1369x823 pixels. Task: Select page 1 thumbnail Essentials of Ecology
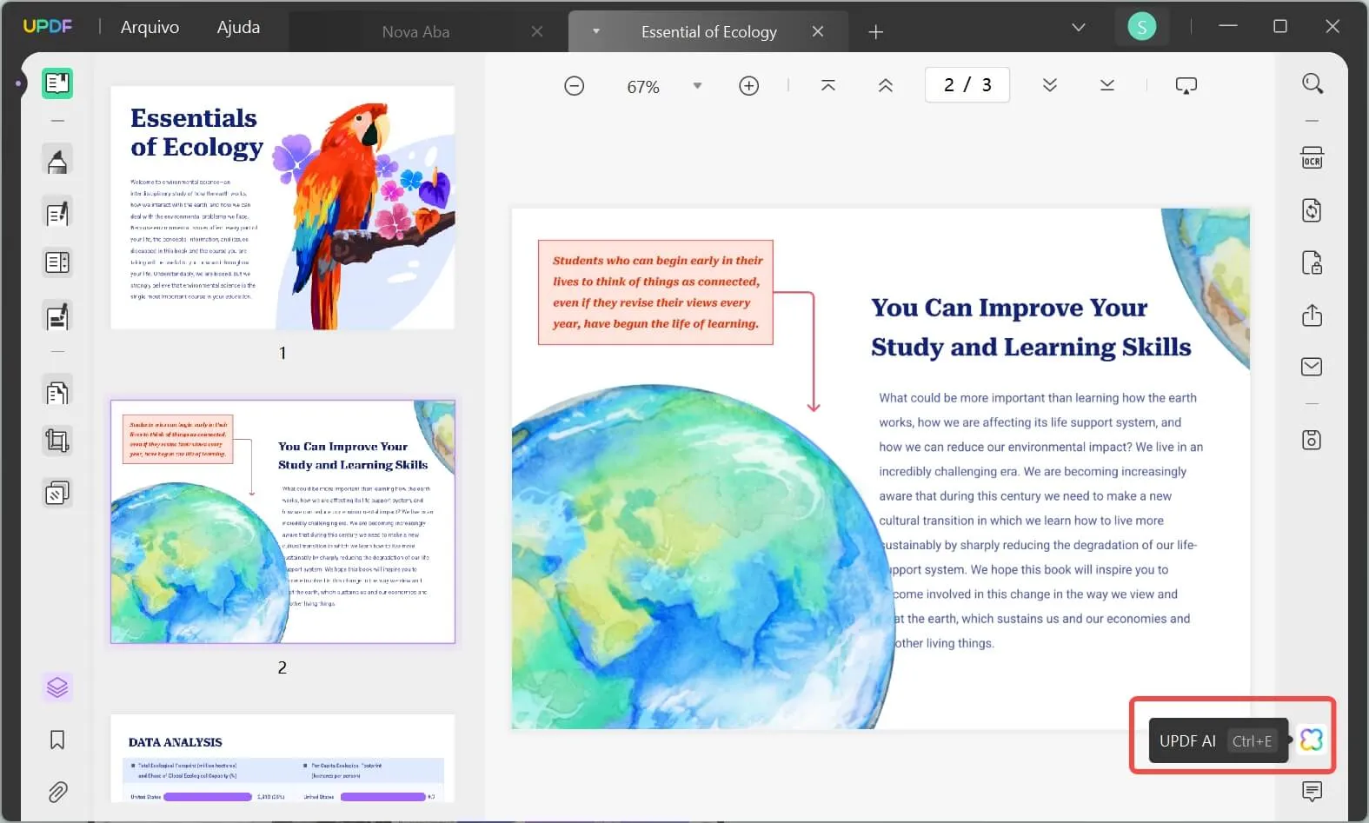282,208
